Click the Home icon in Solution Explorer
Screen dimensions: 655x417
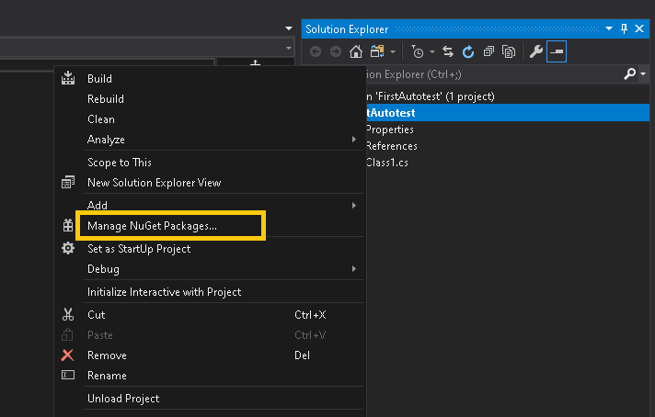point(355,51)
